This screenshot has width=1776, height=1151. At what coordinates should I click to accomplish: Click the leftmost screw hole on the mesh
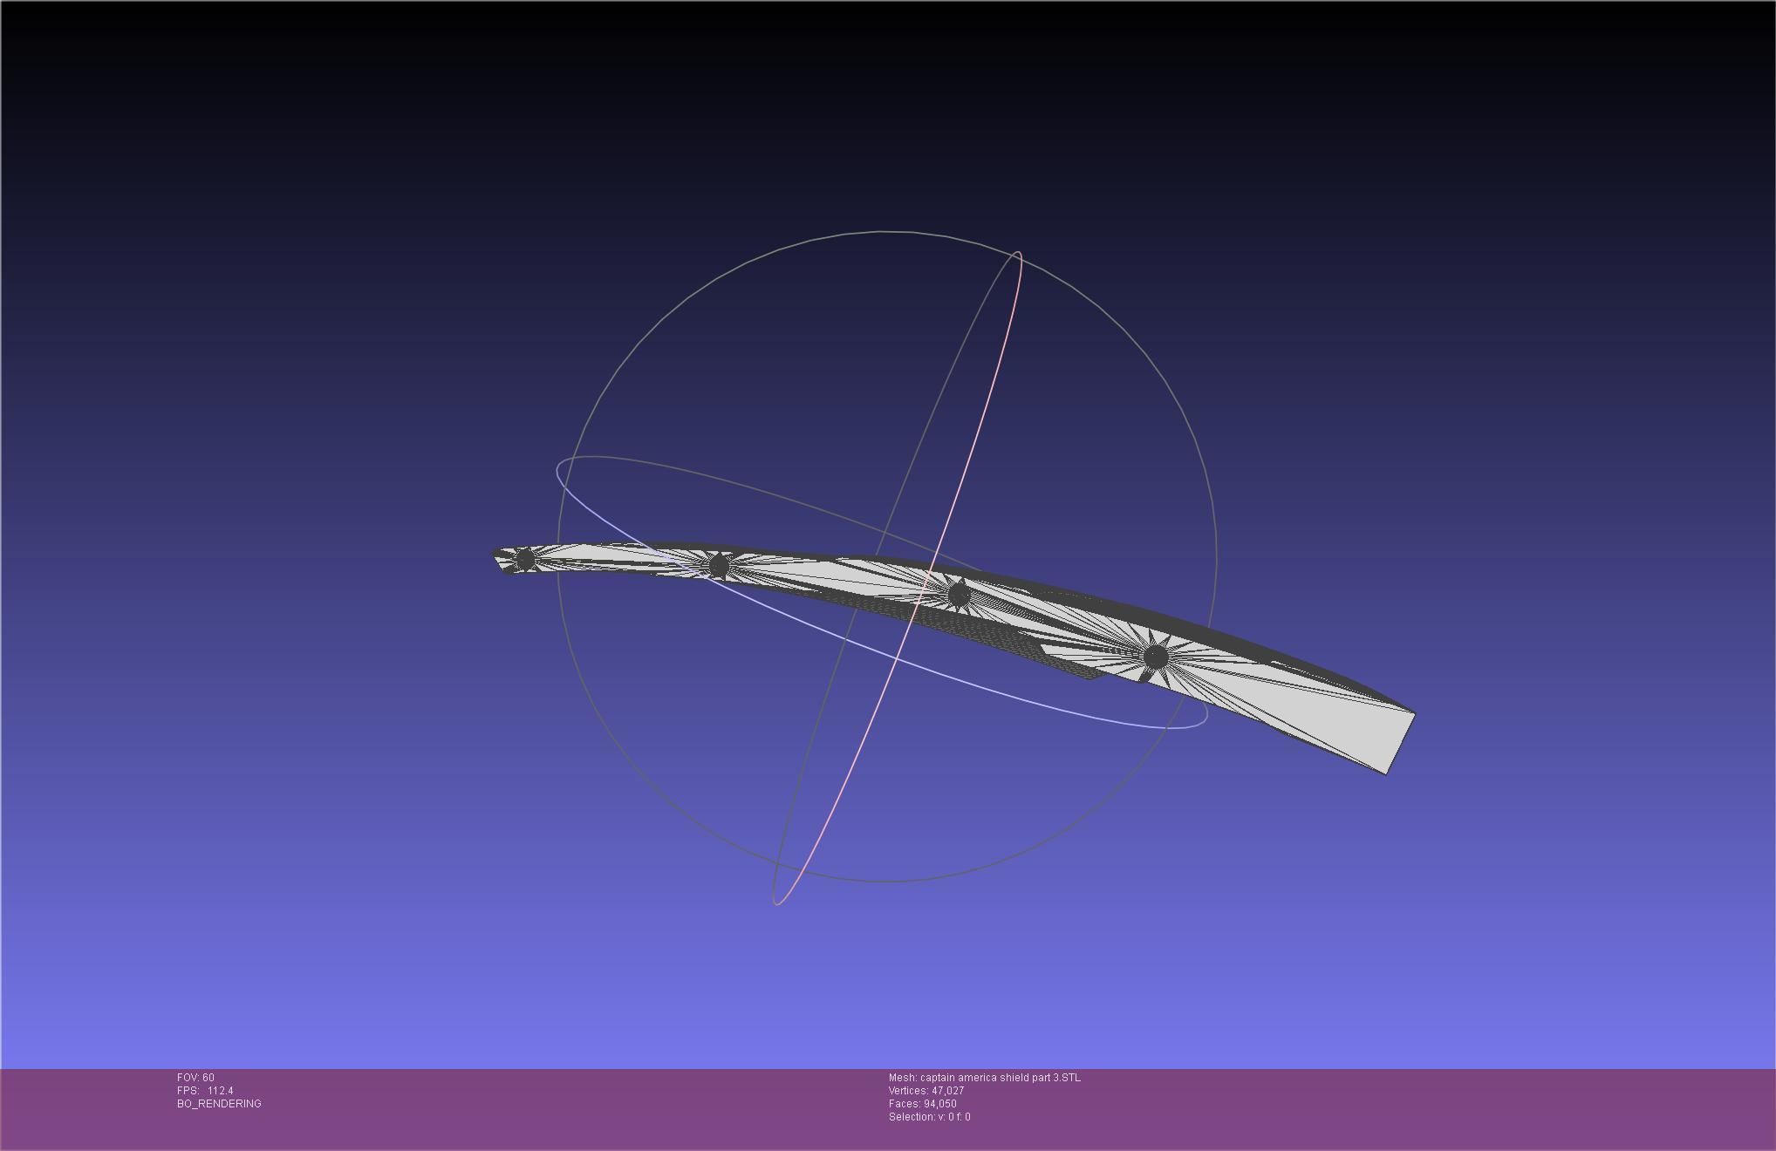click(524, 559)
